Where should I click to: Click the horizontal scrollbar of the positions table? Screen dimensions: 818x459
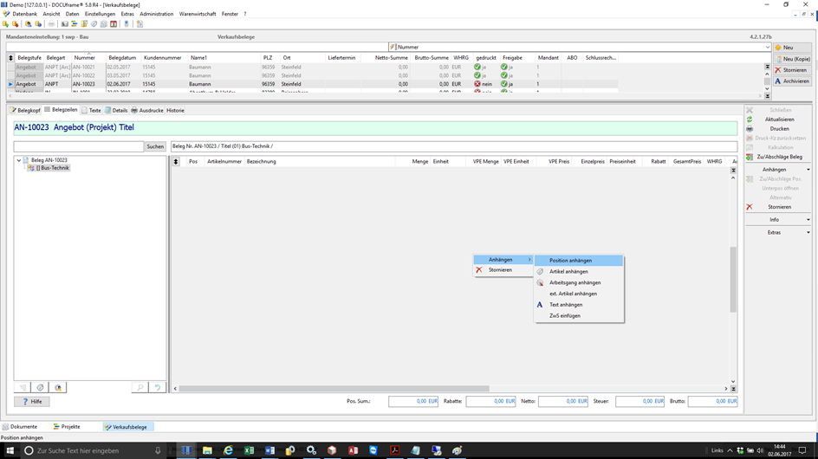click(x=334, y=389)
